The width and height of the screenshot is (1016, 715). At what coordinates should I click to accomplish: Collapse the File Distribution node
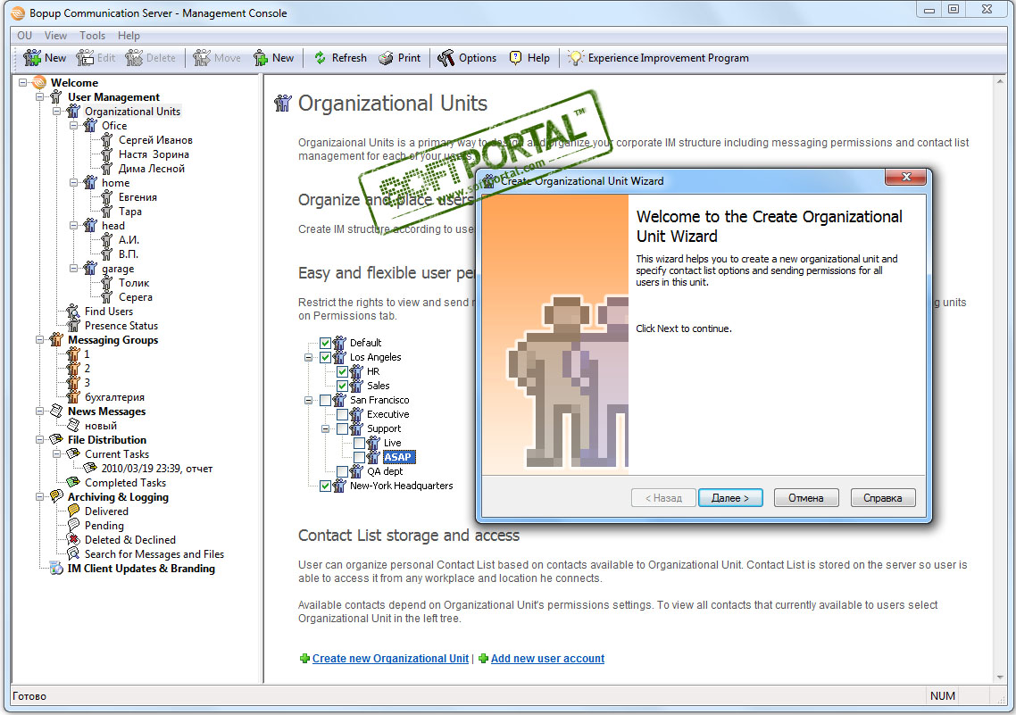point(39,440)
